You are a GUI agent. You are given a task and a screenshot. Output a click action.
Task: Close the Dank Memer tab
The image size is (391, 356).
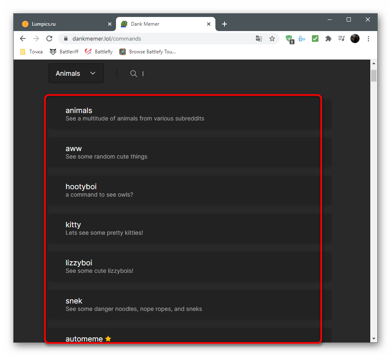[208, 24]
